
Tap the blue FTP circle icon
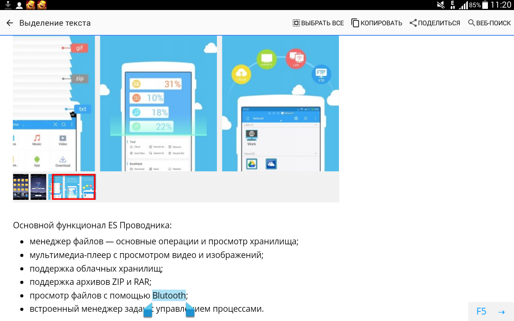tap(321, 75)
